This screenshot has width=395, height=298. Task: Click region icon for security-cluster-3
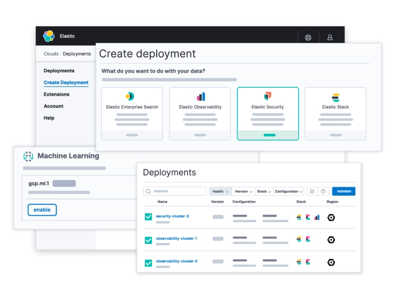(331, 217)
